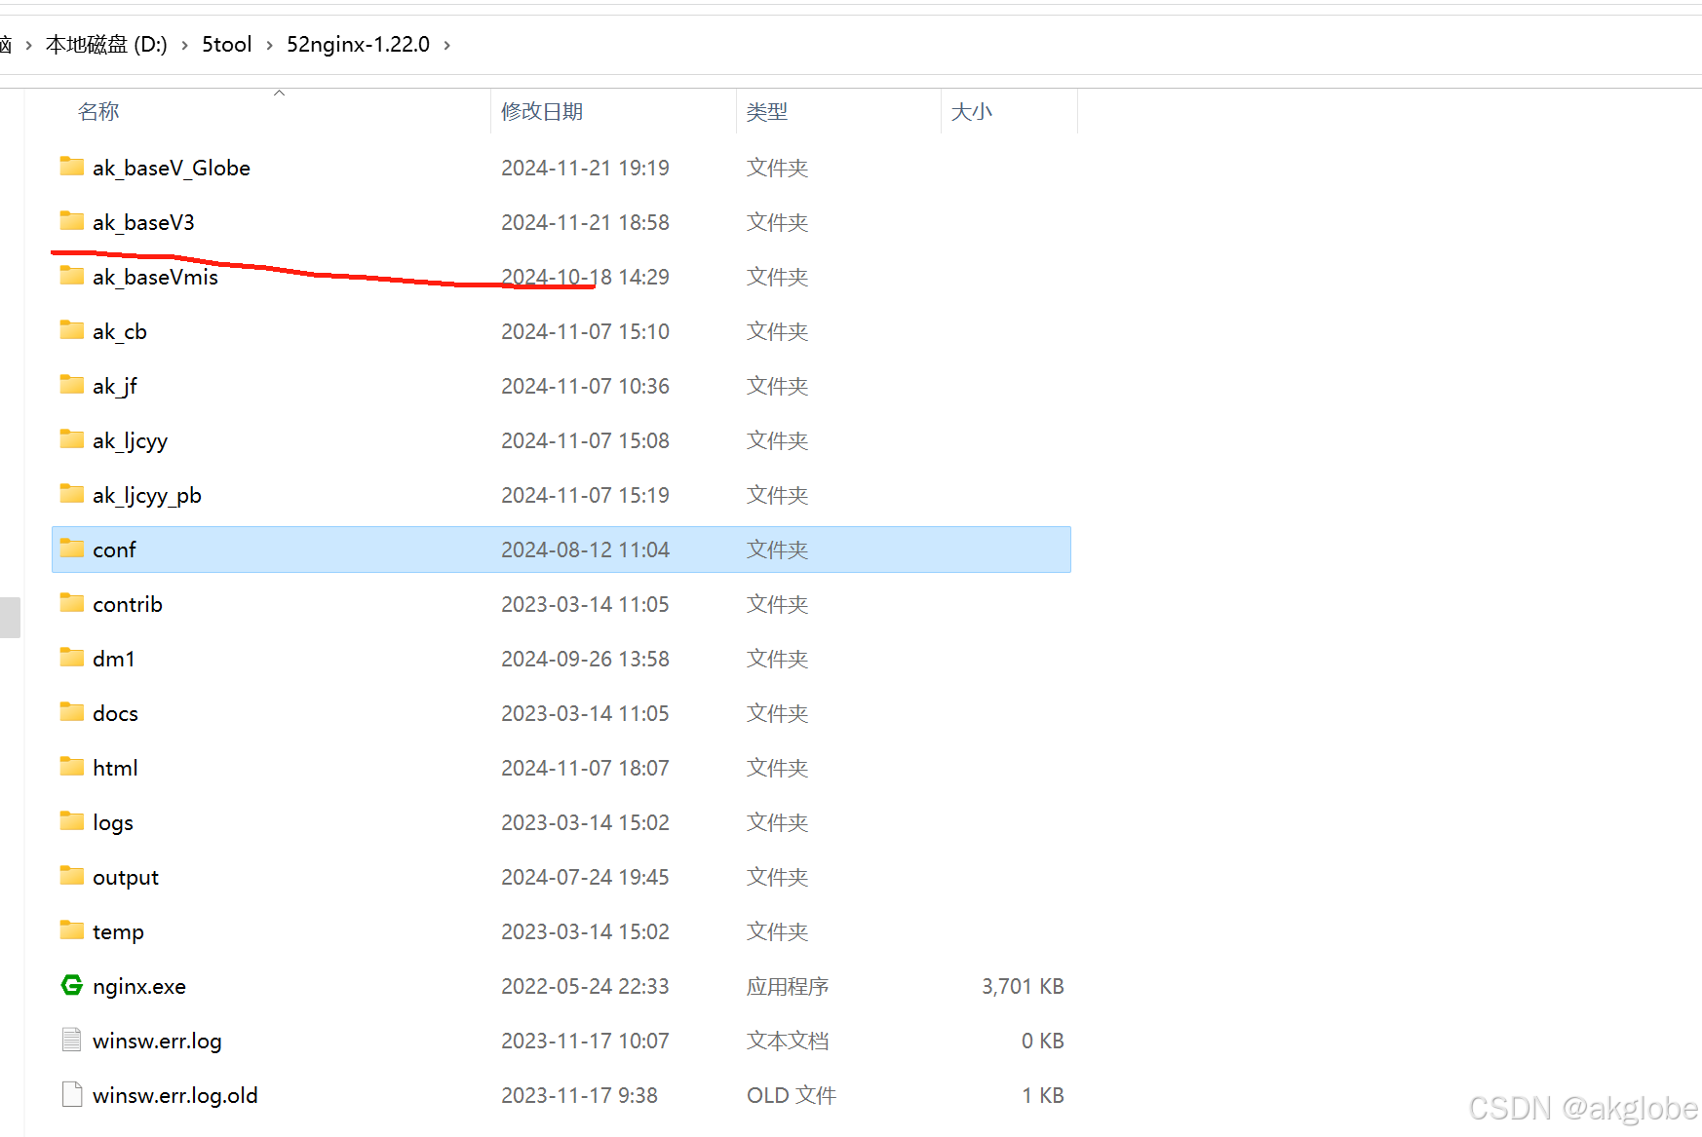The width and height of the screenshot is (1702, 1137).
Task: Sort files by the 大小 column
Action: pyautogui.click(x=971, y=111)
